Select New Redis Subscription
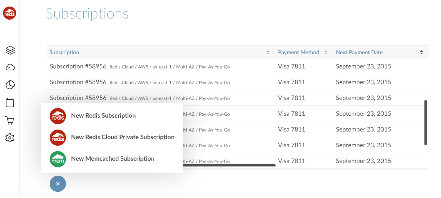 103,116
